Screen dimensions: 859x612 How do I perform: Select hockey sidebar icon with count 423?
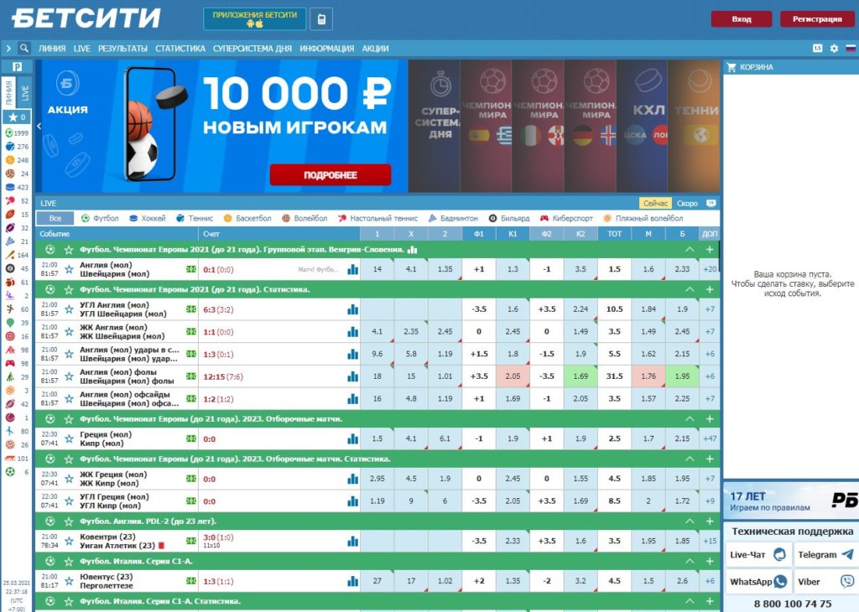click(9, 187)
